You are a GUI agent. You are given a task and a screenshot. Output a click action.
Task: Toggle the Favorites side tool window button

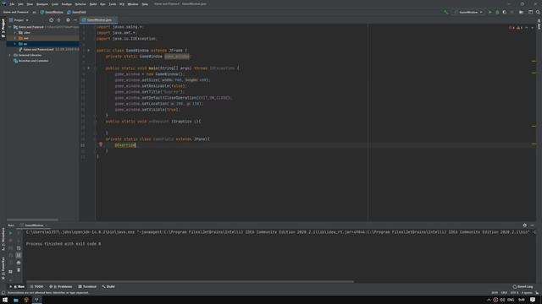[x=3, y=269]
